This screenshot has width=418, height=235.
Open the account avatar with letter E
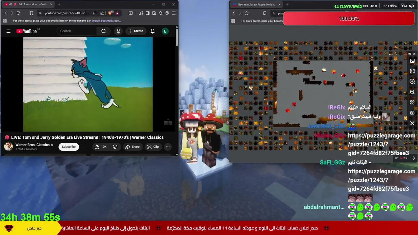165,31
